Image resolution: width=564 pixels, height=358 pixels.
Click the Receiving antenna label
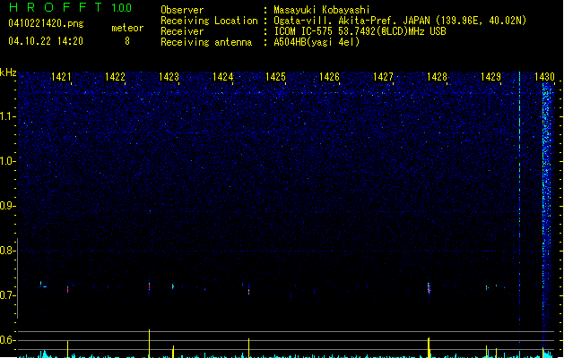coord(206,42)
